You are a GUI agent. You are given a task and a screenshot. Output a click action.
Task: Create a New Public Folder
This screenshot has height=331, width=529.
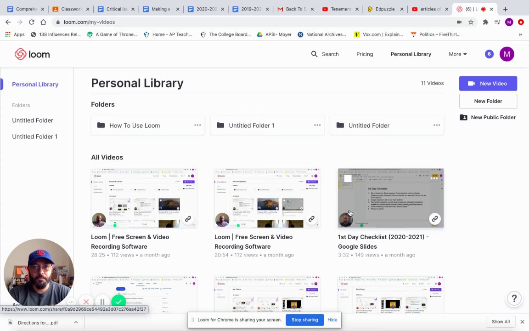tap(488, 117)
